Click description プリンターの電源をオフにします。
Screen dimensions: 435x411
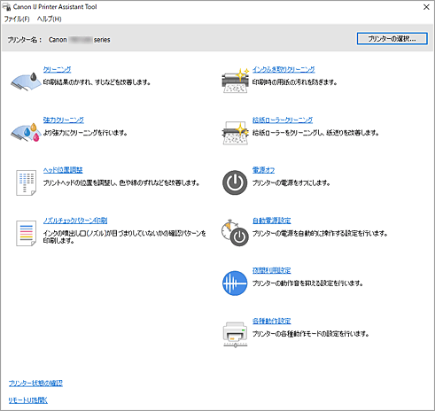(291, 183)
